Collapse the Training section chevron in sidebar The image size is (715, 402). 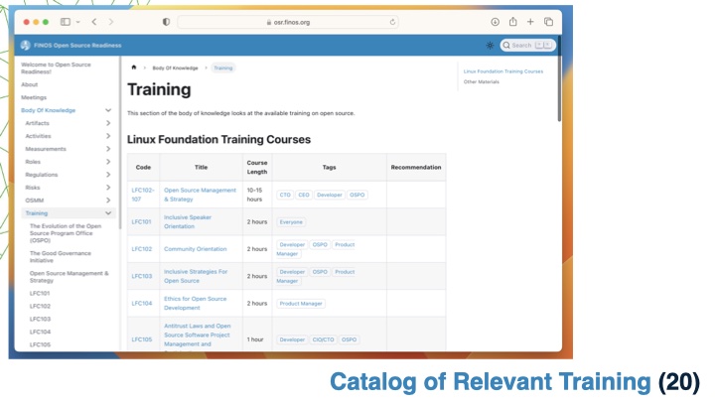coord(108,213)
